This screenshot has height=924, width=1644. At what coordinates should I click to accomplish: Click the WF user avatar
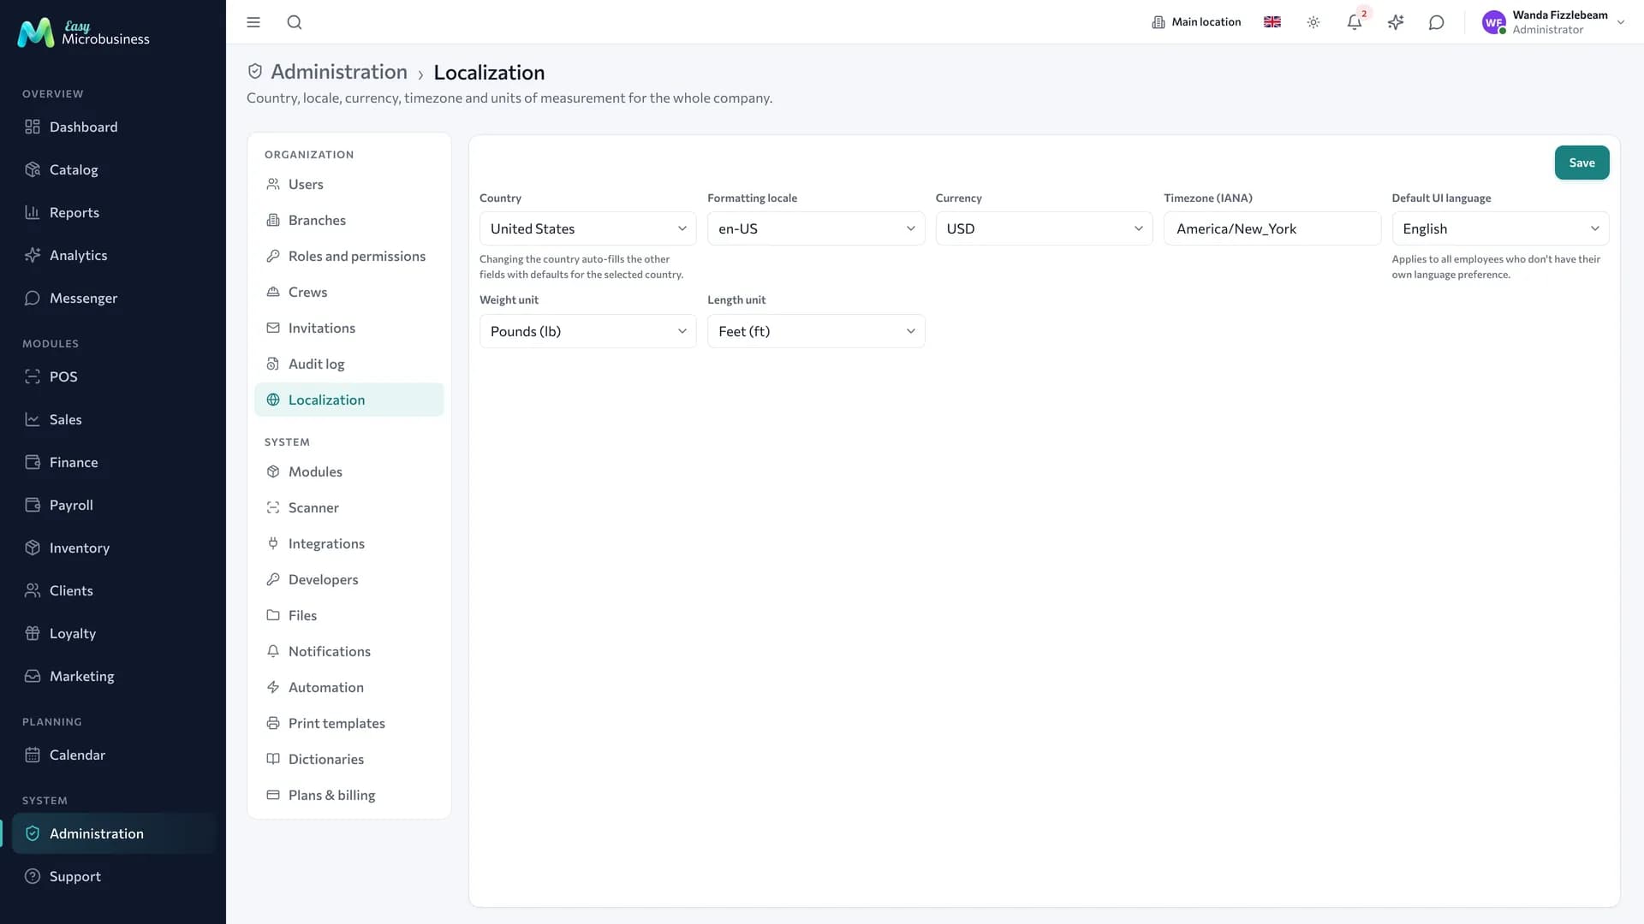tap(1494, 22)
